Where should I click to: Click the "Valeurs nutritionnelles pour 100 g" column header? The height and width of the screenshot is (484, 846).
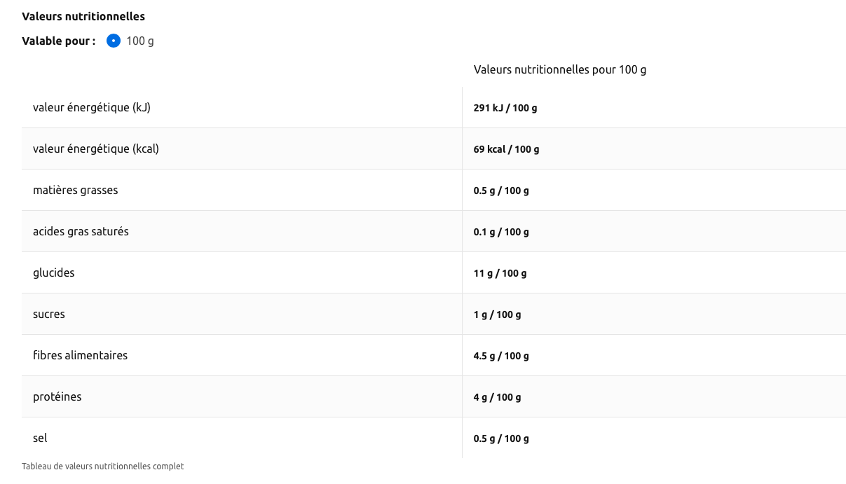click(x=559, y=69)
